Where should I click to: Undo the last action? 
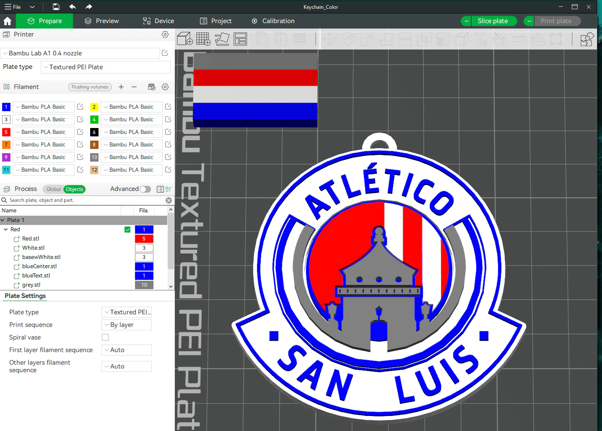pyautogui.click(x=73, y=7)
